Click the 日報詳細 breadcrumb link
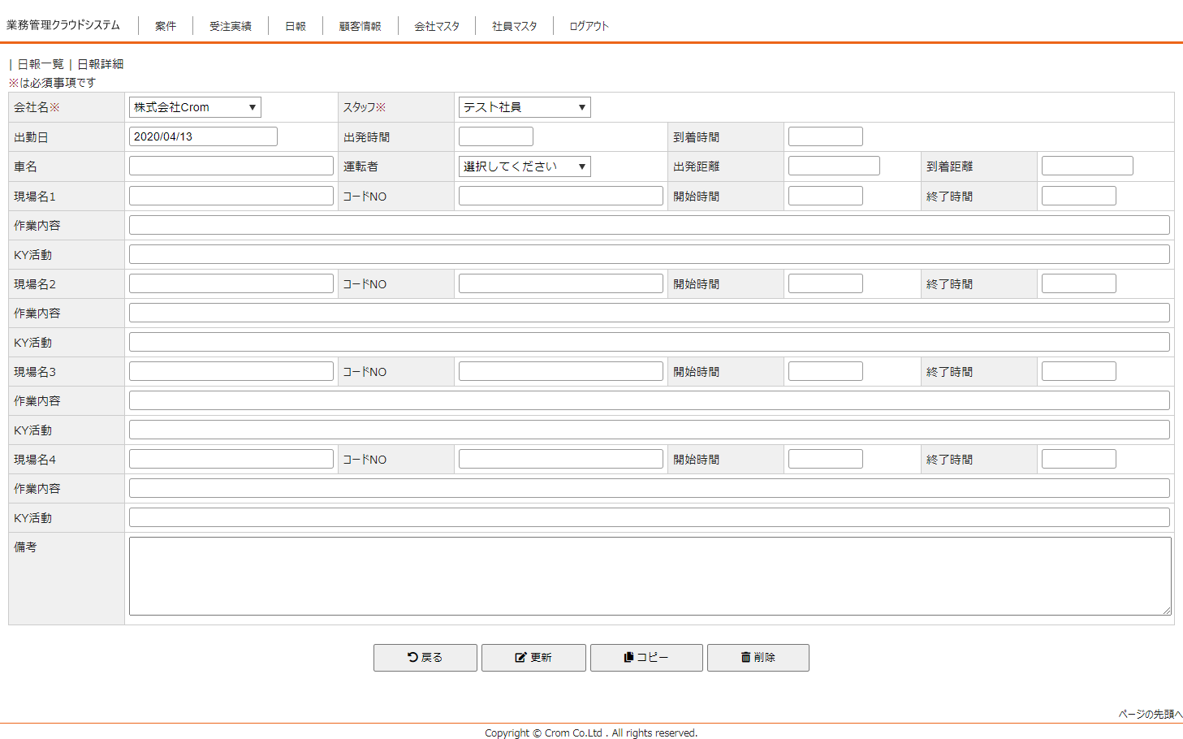Viewport: 1183px width, 739px height. point(101,64)
